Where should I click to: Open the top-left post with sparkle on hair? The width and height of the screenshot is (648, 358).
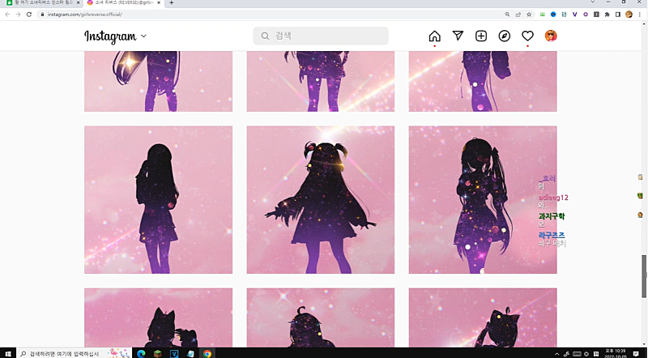(158, 82)
